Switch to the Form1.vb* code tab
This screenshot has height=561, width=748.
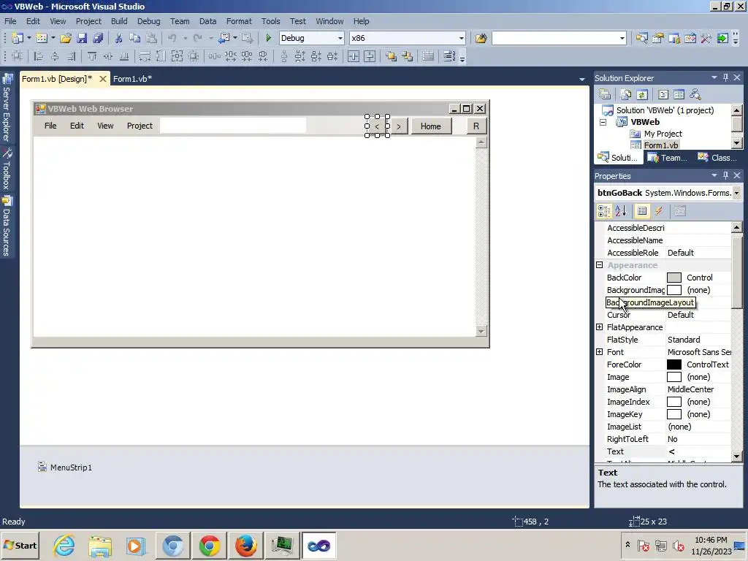[x=133, y=79]
